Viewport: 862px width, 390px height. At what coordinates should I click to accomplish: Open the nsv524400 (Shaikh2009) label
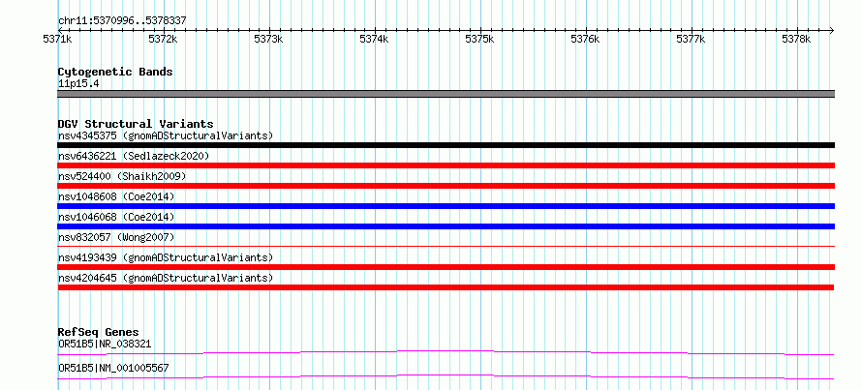pos(122,176)
